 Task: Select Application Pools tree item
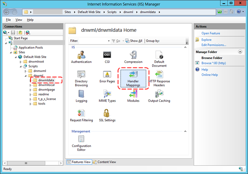click(x=31, y=48)
